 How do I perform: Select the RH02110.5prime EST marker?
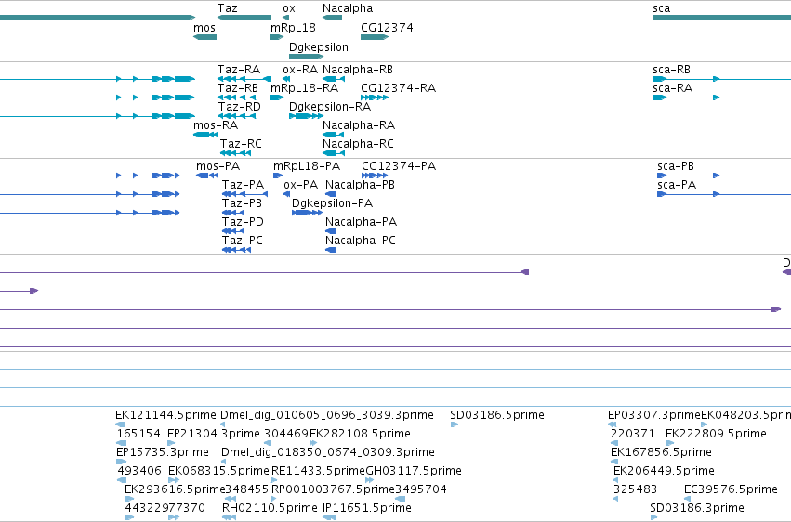coord(229,517)
